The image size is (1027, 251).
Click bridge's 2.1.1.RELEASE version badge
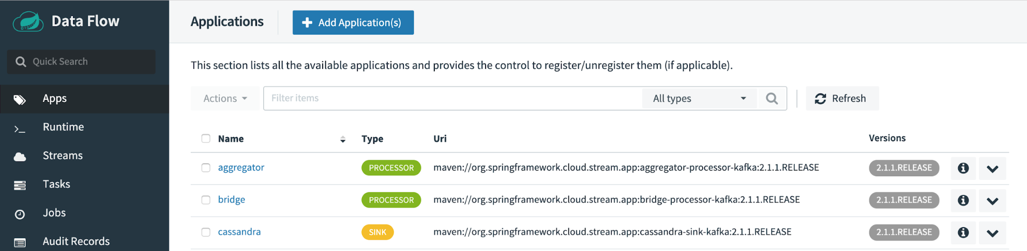click(x=904, y=200)
